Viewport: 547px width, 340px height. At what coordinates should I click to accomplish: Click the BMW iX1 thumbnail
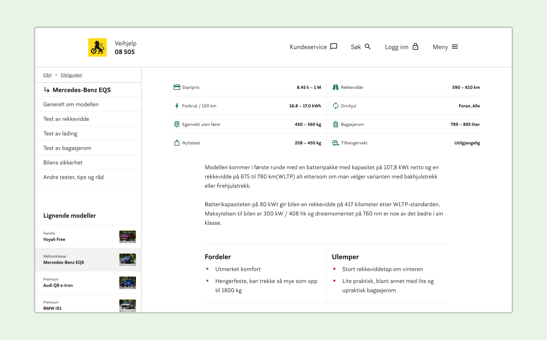[127, 306]
